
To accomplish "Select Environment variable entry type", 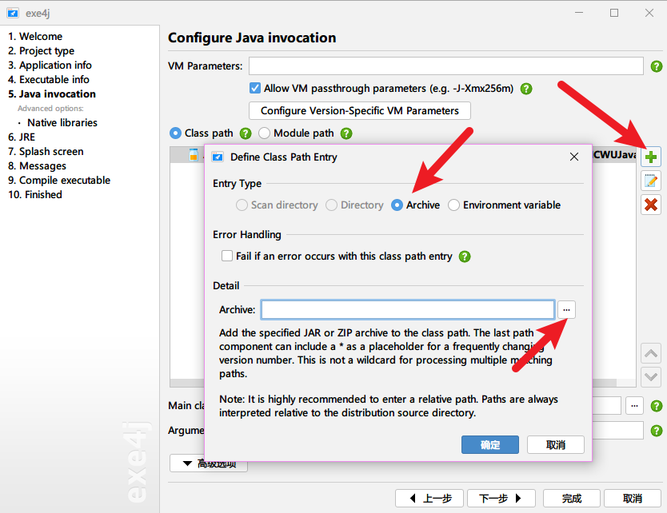I will coord(454,205).
